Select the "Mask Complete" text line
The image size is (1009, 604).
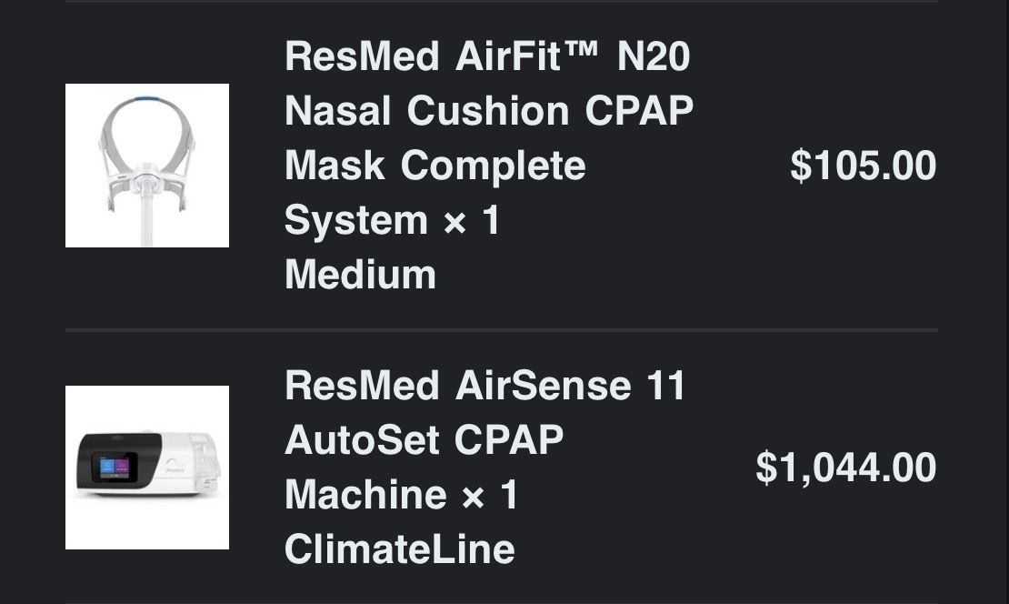(x=435, y=166)
